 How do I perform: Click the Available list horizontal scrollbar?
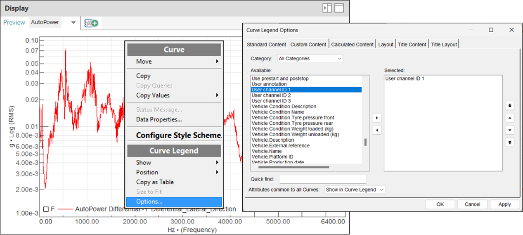coord(293,167)
